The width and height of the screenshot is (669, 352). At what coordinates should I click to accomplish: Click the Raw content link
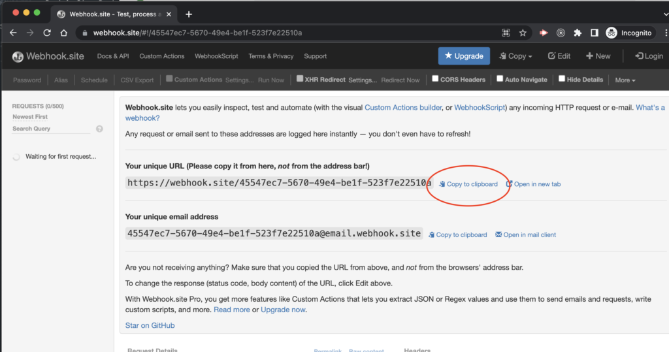pyautogui.click(x=366, y=351)
